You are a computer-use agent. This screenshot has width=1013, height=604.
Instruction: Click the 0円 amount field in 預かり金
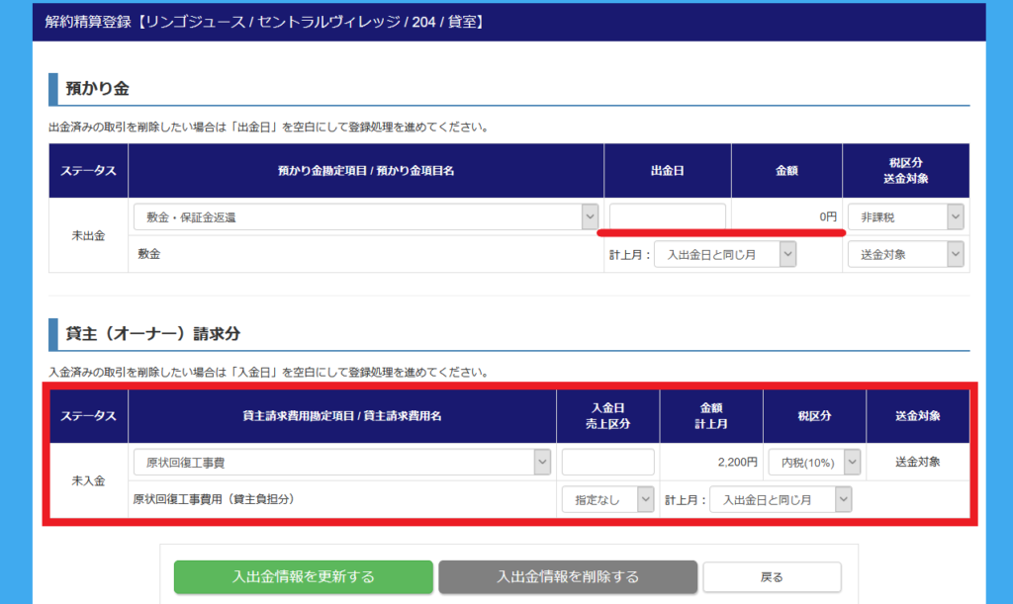(x=787, y=216)
